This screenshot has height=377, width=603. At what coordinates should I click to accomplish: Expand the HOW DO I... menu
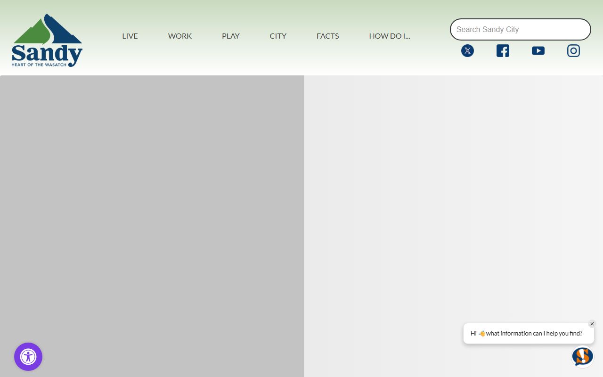pos(390,36)
